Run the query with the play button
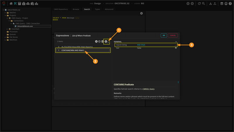This screenshot has height=132, width=234. (141, 13)
